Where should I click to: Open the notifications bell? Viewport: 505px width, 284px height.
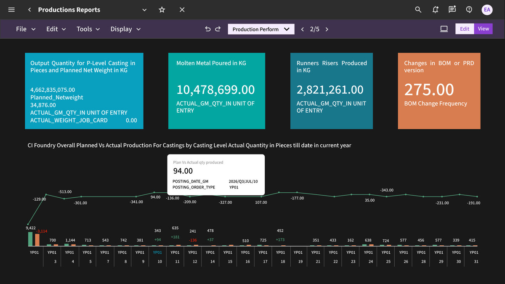point(436,10)
